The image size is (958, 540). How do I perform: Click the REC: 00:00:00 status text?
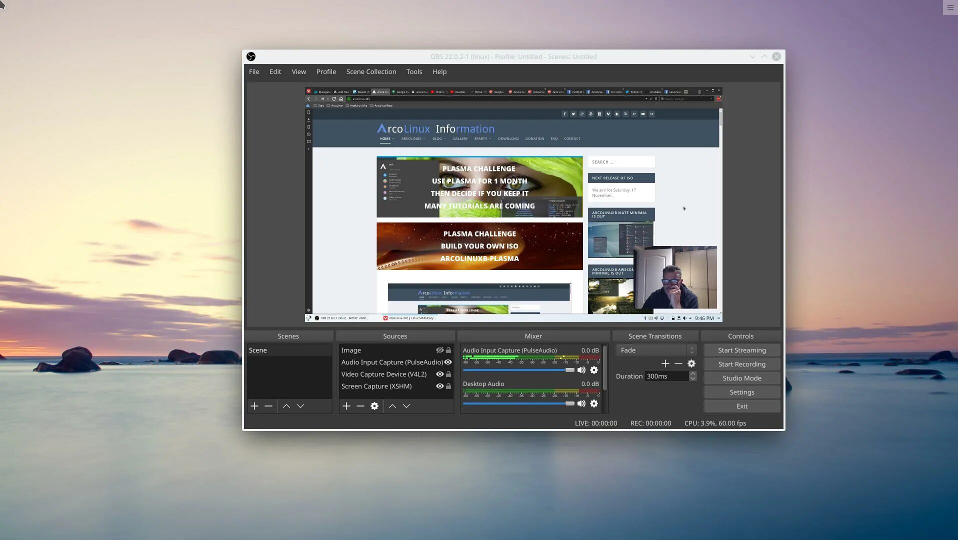[x=651, y=423]
